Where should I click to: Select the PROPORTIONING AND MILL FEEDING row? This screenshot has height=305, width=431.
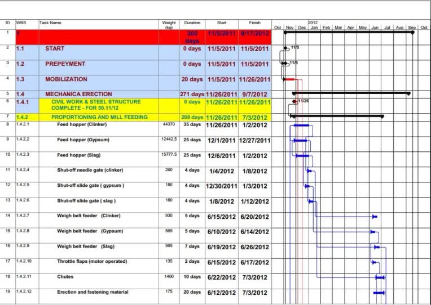click(x=143, y=117)
